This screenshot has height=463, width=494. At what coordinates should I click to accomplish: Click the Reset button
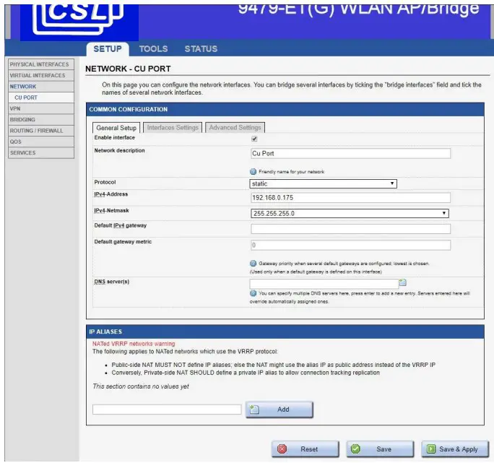305,449
